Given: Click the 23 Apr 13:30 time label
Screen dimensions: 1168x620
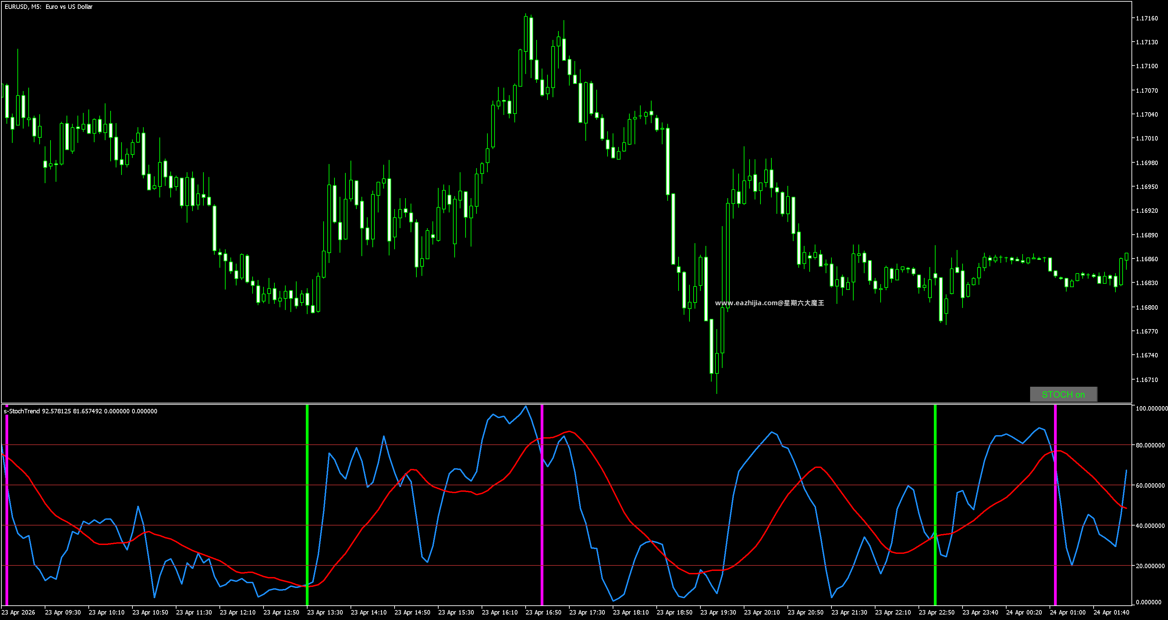Looking at the screenshot, I should pyautogui.click(x=325, y=613).
